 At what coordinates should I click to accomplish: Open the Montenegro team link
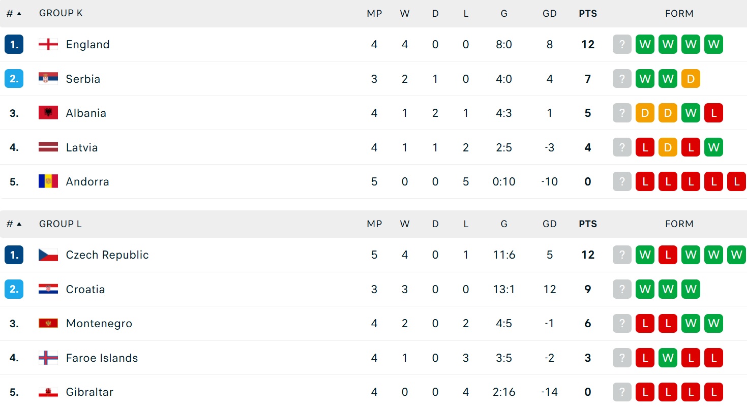tap(99, 324)
